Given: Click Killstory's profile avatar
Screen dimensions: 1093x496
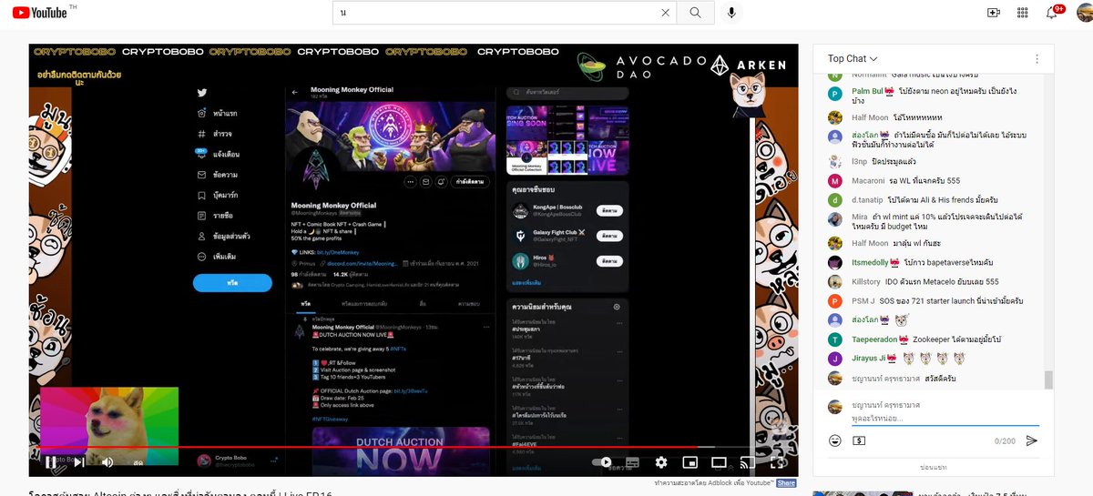Looking at the screenshot, I should (x=834, y=281).
